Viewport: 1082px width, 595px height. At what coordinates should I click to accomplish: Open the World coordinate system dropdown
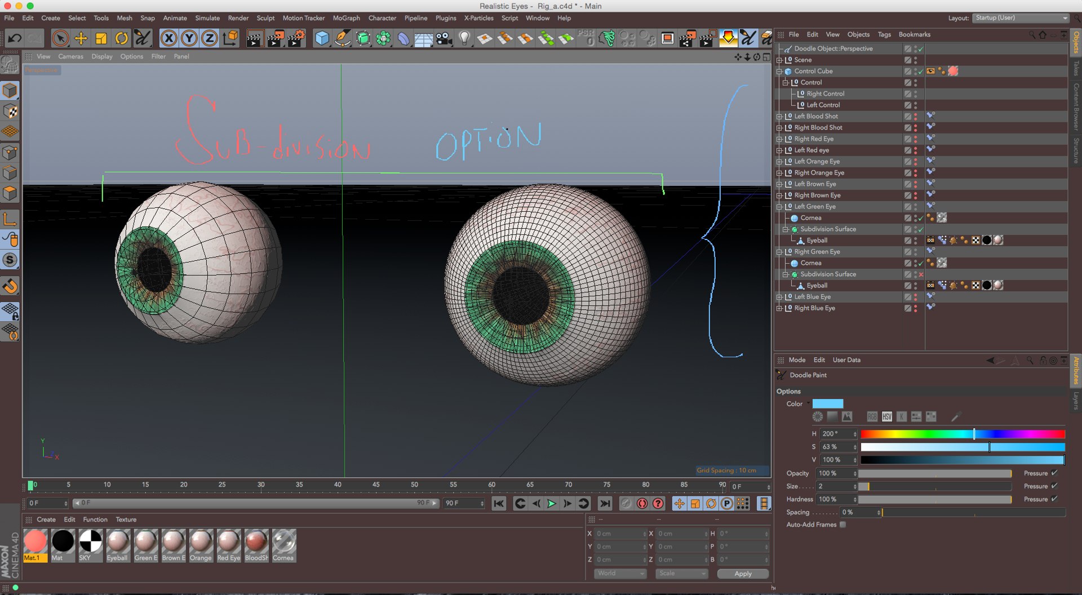point(620,574)
